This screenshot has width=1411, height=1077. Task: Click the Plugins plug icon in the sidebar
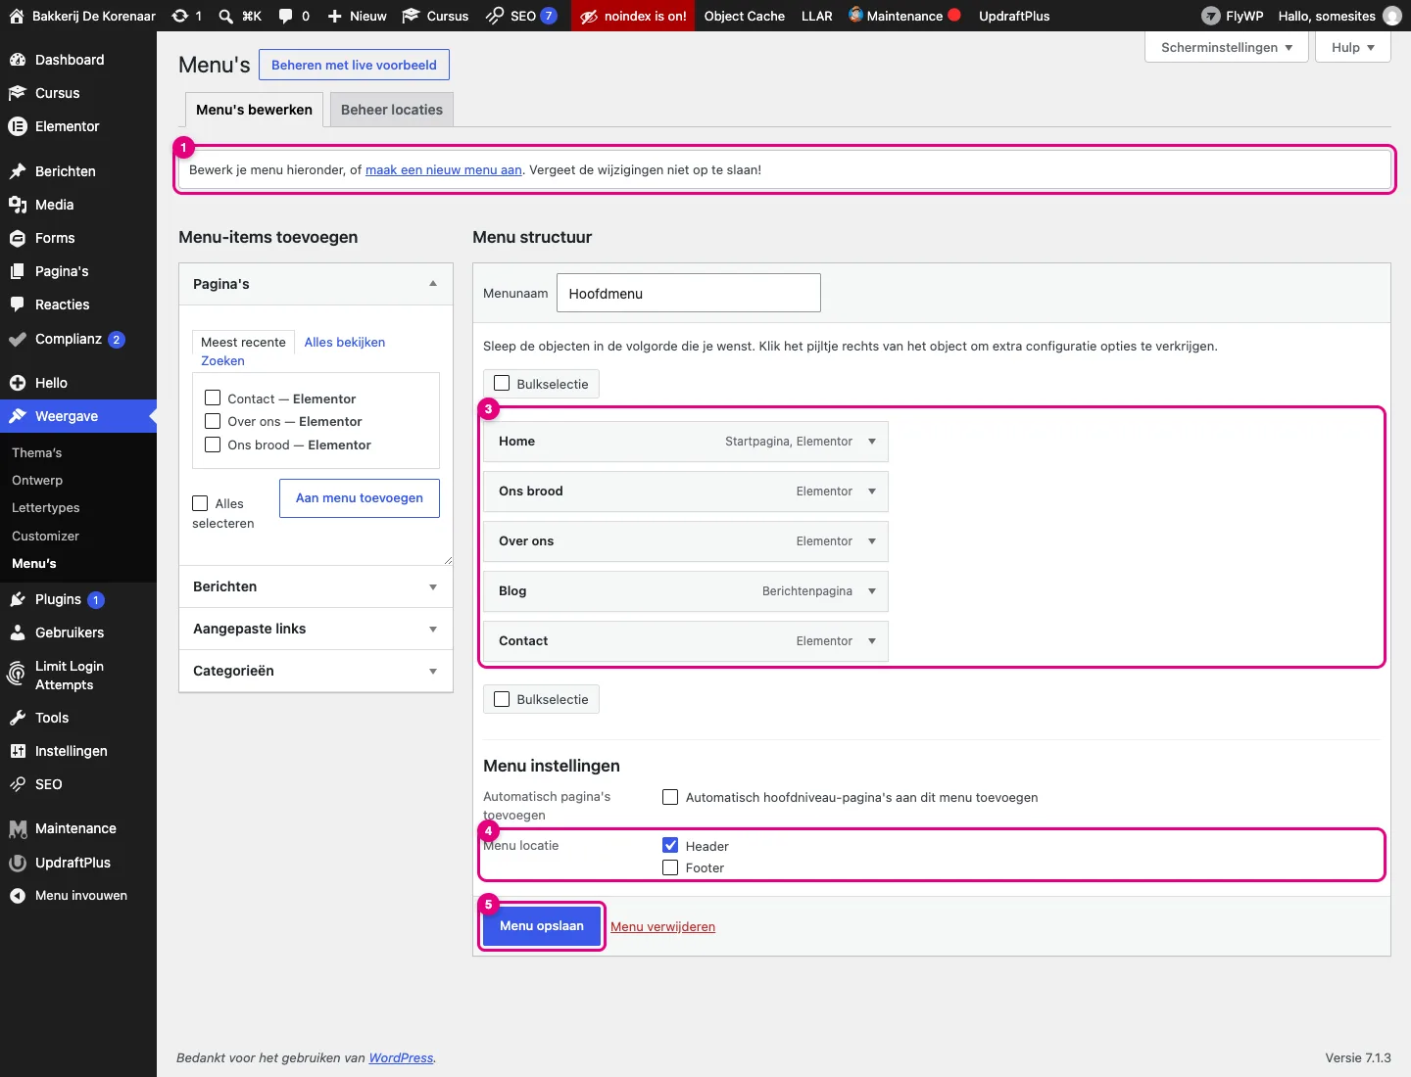coord(17,599)
